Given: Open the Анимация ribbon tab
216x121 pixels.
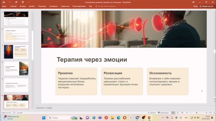Looking at the screenshot, I should point(53,6).
